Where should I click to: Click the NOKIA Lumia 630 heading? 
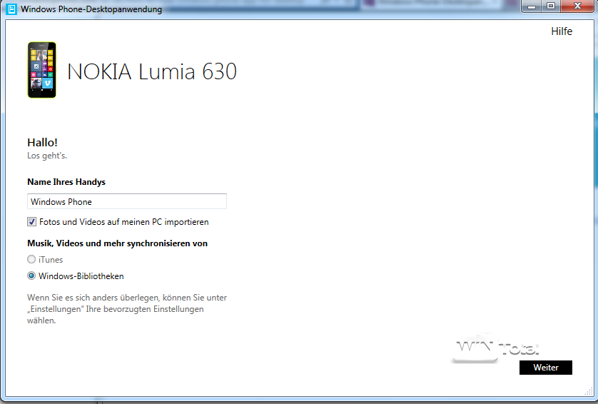point(152,71)
